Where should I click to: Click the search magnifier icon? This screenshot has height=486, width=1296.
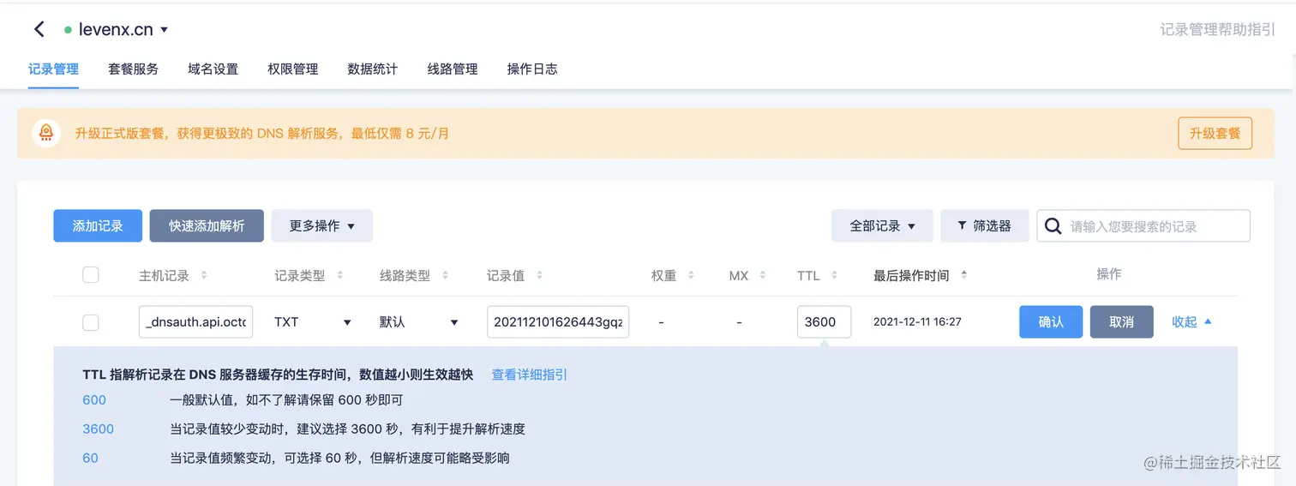1053,226
